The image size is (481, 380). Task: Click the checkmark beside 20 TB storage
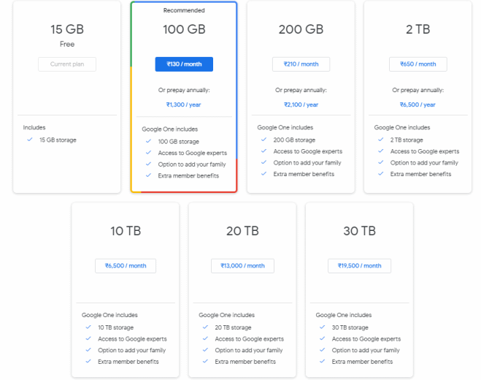coord(205,327)
